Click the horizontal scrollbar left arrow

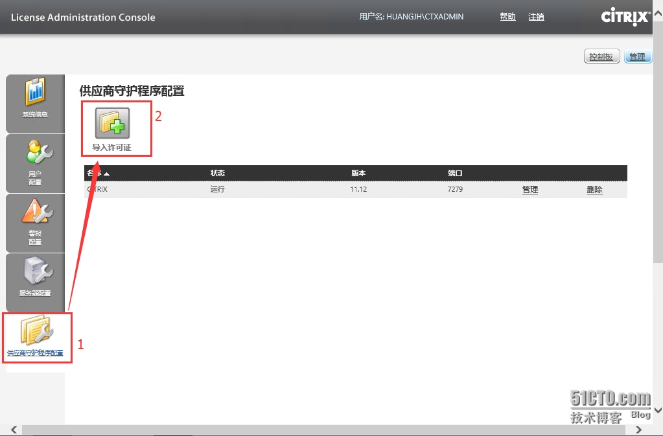[x=13, y=430]
